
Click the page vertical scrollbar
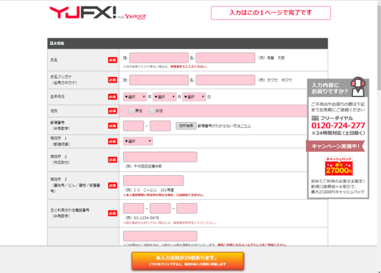[x=376, y=127]
